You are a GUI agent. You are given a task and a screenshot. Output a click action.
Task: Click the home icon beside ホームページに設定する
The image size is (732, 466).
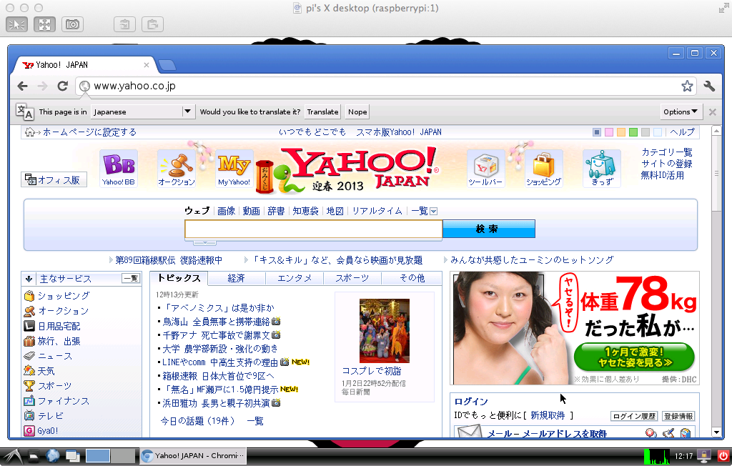tap(30, 132)
